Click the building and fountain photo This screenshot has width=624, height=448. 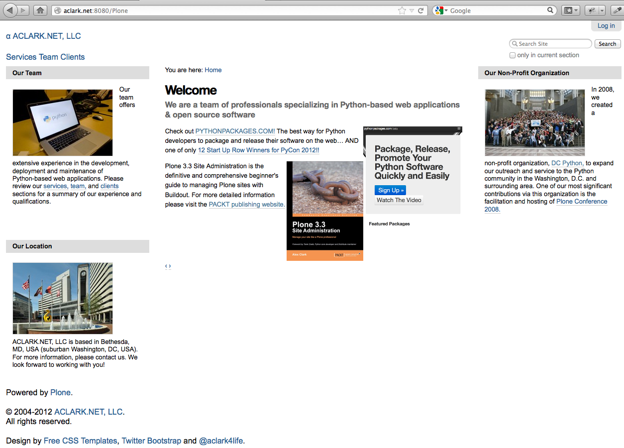tap(63, 298)
